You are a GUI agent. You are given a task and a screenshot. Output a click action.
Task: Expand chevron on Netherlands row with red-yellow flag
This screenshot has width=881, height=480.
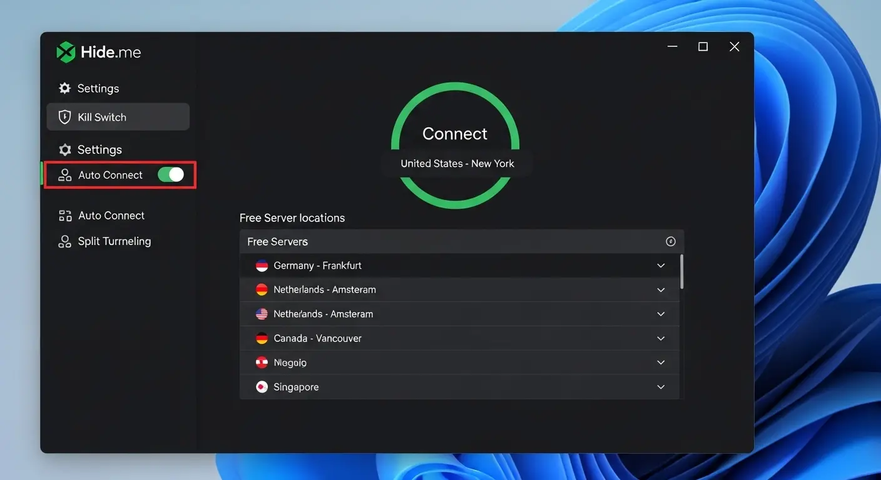click(x=661, y=290)
